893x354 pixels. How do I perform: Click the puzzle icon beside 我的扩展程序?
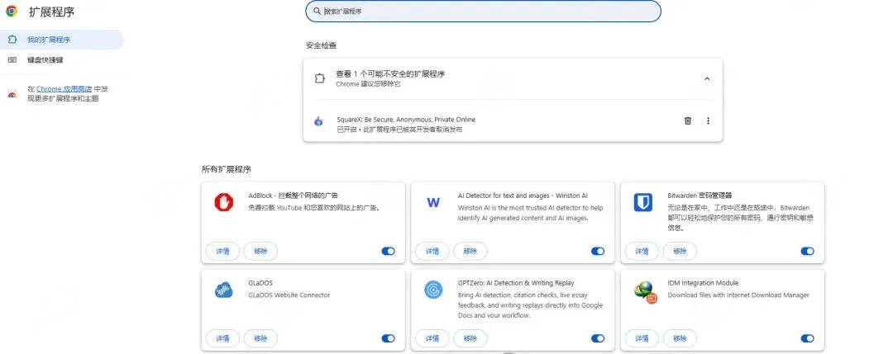point(12,40)
